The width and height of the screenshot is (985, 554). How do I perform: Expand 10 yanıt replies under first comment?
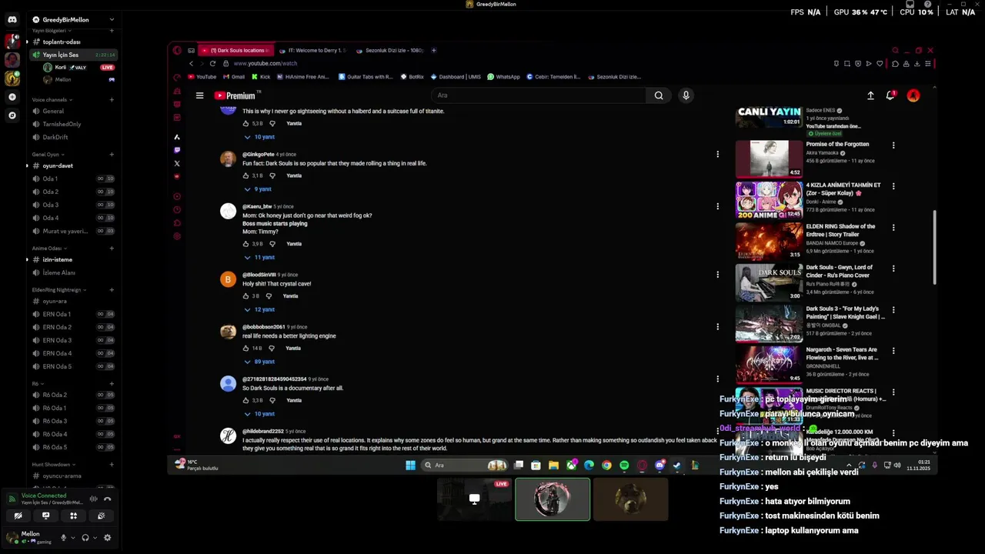(x=260, y=137)
